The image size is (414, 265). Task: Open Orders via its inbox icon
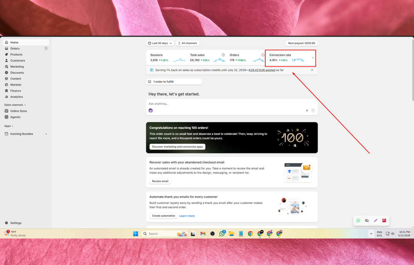7,49
